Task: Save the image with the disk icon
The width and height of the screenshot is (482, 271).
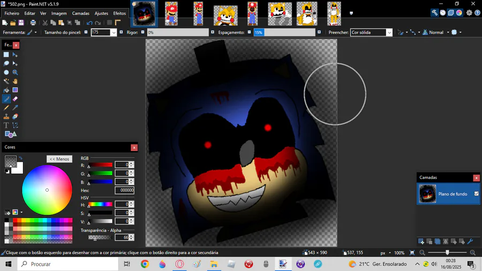Action: click(21, 22)
